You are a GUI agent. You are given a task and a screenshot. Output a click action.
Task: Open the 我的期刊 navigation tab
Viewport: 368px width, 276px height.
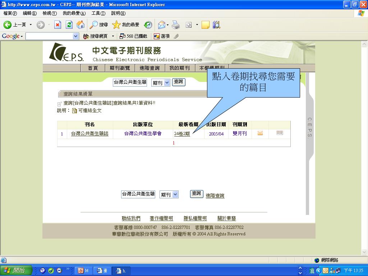pos(180,68)
